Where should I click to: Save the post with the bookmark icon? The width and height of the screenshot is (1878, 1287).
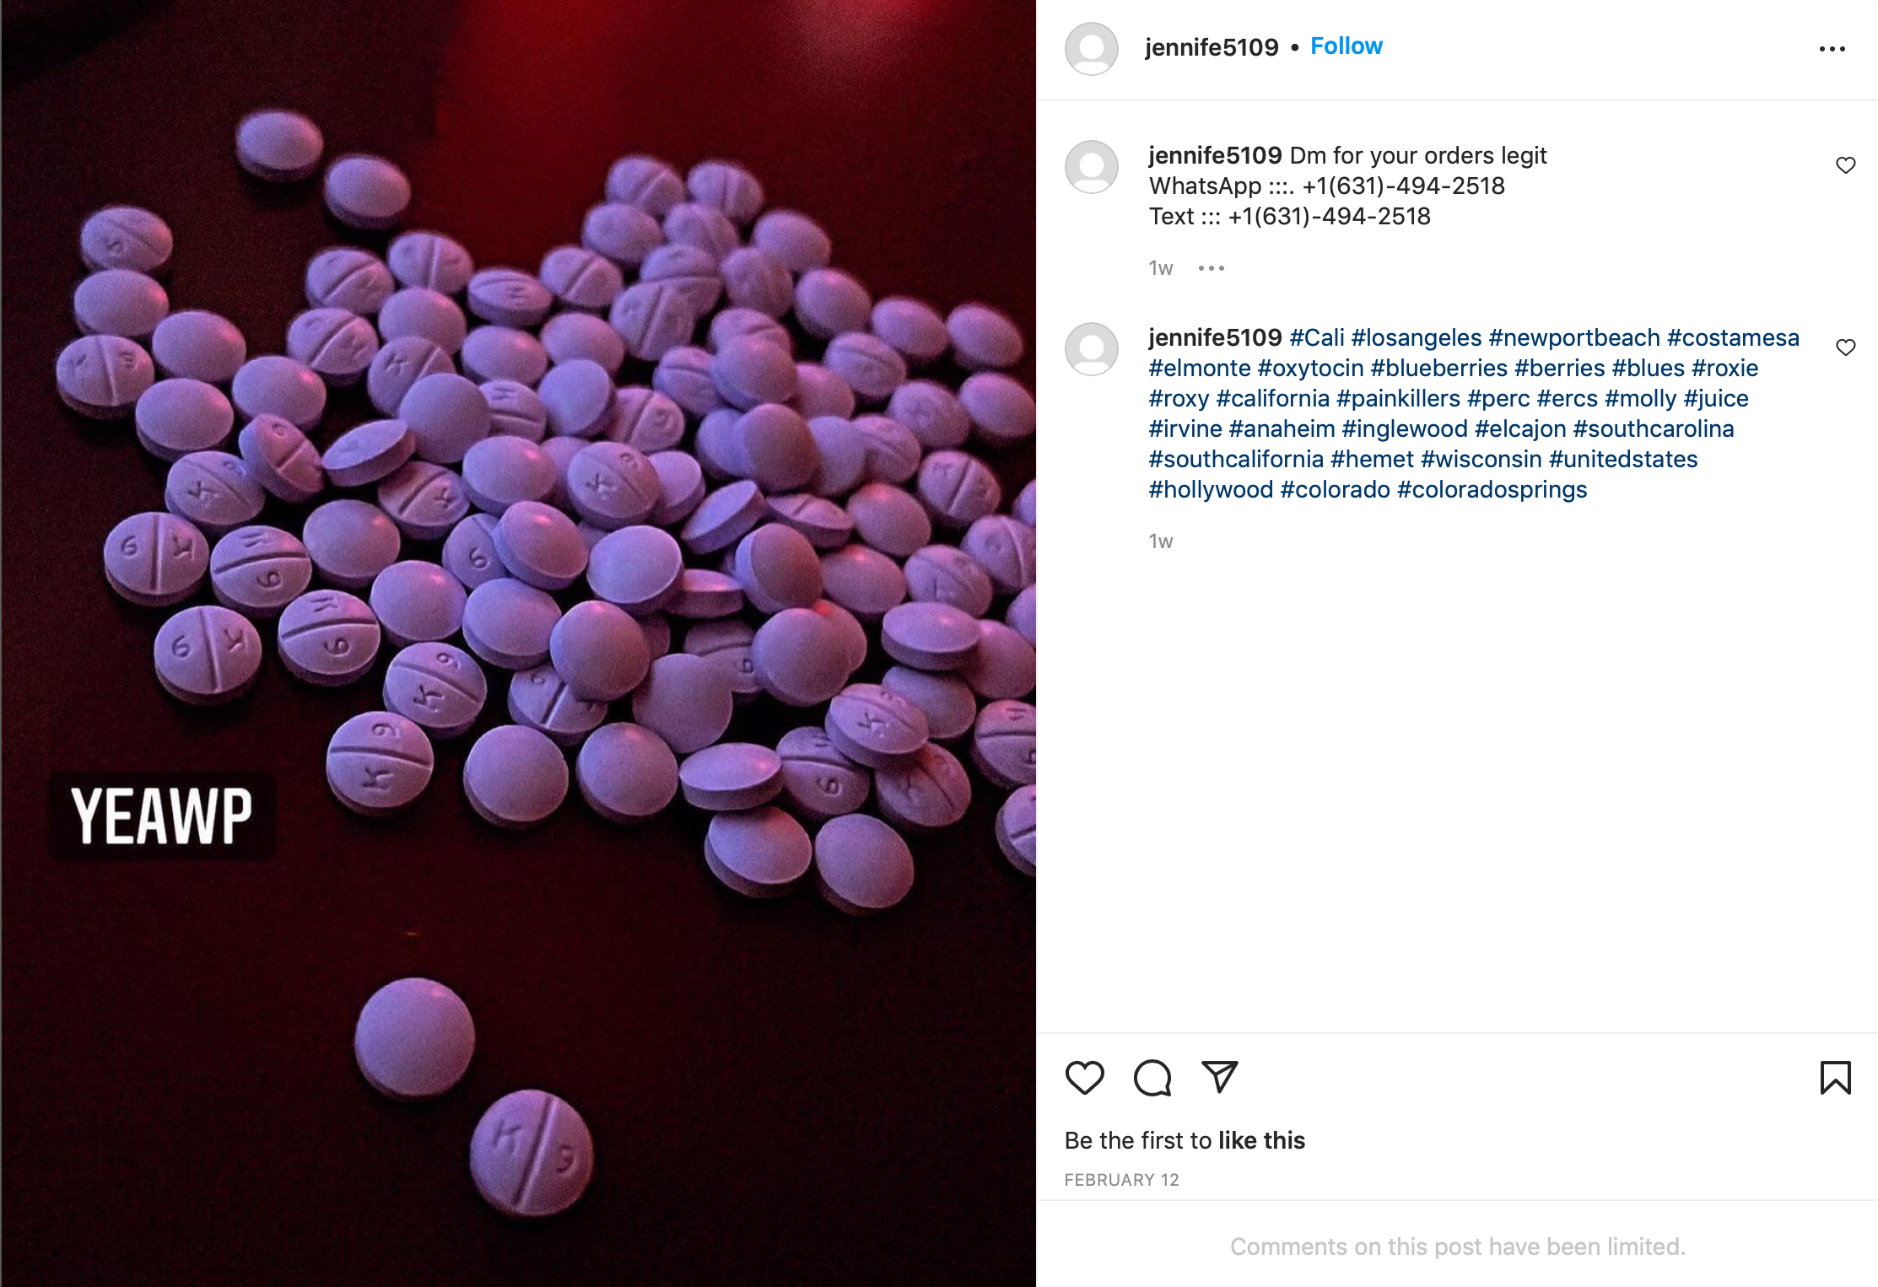pos(1835,1077)
